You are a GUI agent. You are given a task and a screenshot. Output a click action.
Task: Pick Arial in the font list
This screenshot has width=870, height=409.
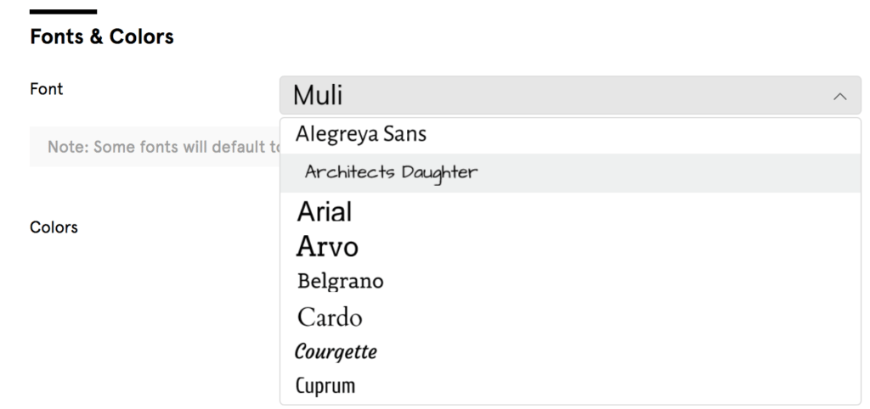(325, 211)
